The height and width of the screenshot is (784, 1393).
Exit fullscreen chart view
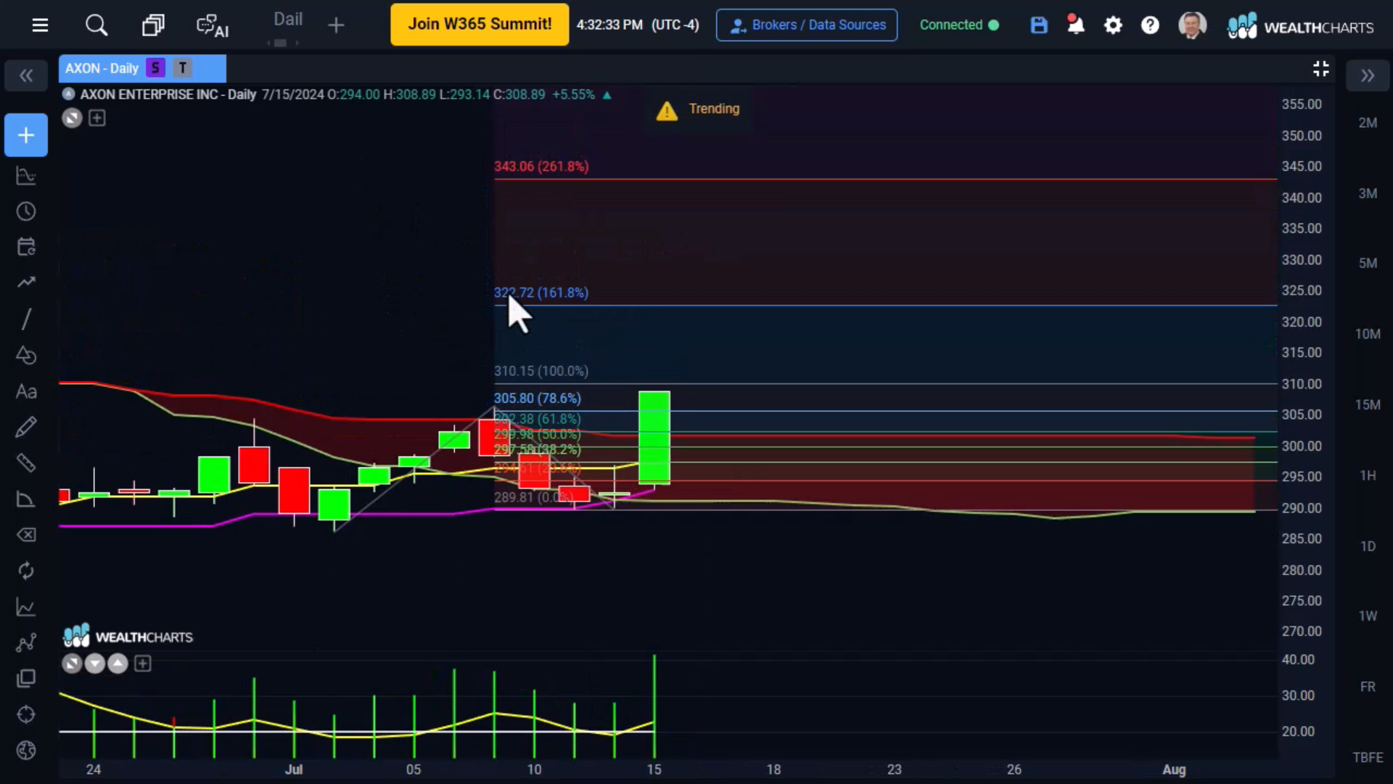click(x=1320, y=68)
